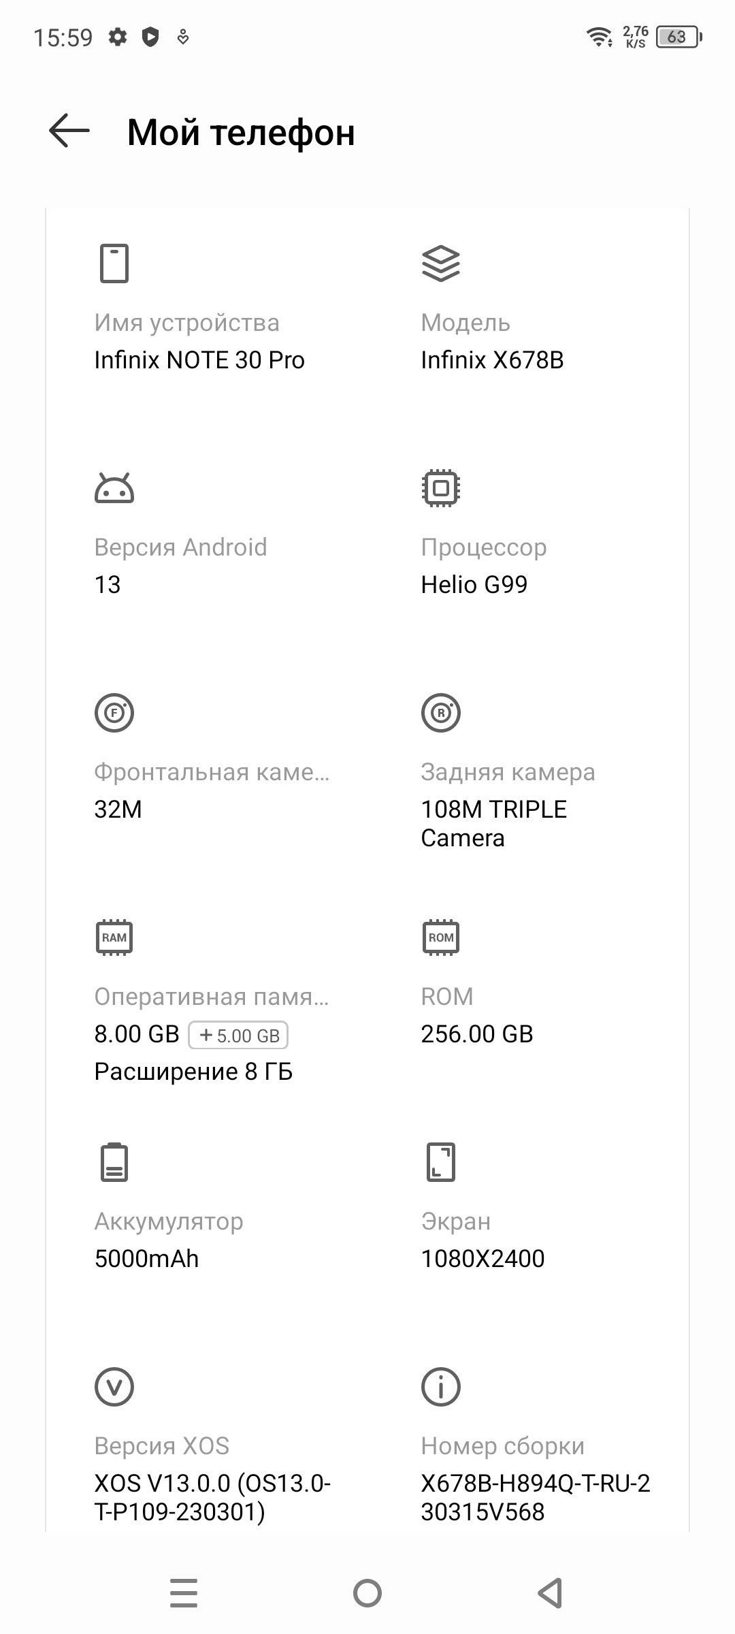Screen dimensions: 735x1634
Task: Tap the back arrow icon
Action: [x=69, y=131]
